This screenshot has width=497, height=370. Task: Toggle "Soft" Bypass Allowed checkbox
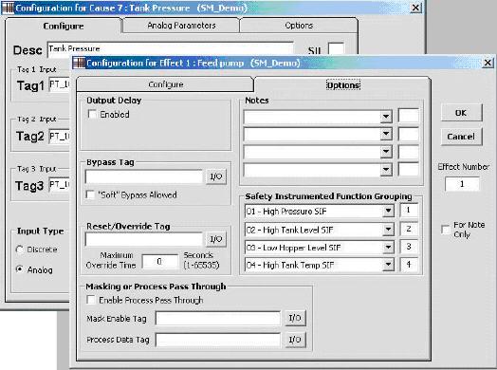tap(90, 194)
